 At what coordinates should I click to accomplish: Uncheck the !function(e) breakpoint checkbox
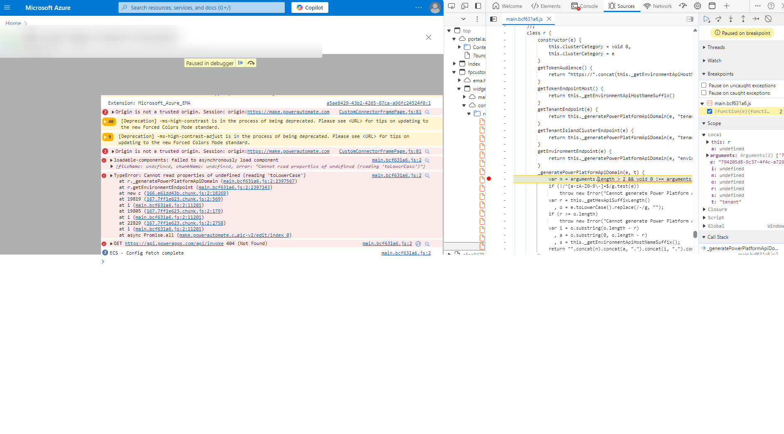tap(710, 111)
